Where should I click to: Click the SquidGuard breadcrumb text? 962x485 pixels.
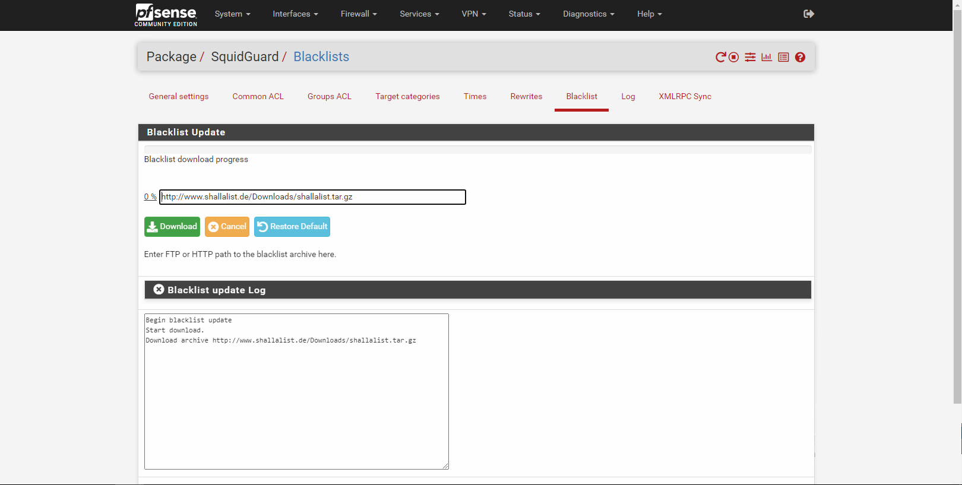245,56
